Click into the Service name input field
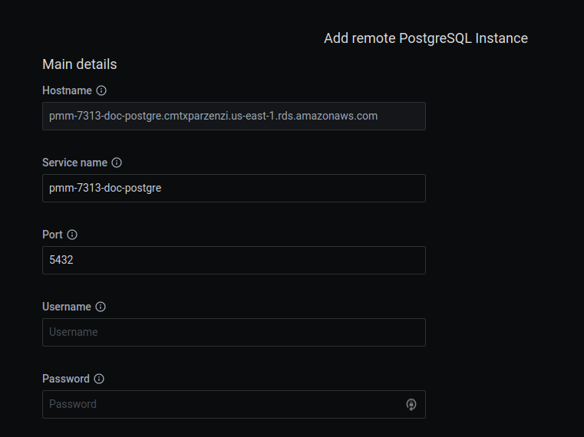This screenshot has height=437, width=584. (x=233, y=188)
